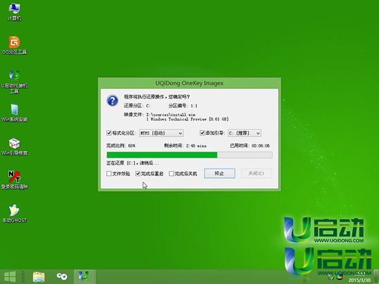Open the file explorer taskbar icon
The height and width of the screenshot is (284, 379).
pos(39,277)
